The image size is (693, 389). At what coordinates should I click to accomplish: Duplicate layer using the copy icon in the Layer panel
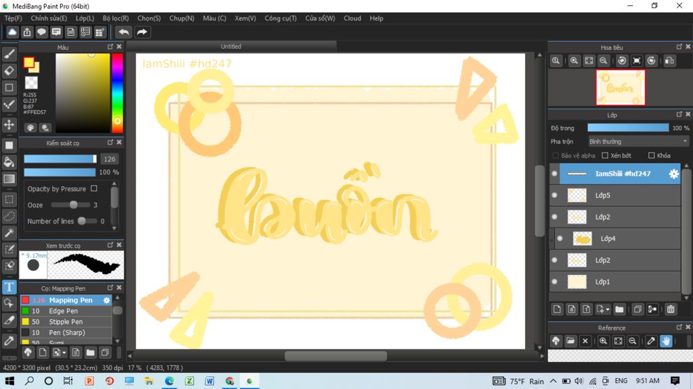coord(638,309)
